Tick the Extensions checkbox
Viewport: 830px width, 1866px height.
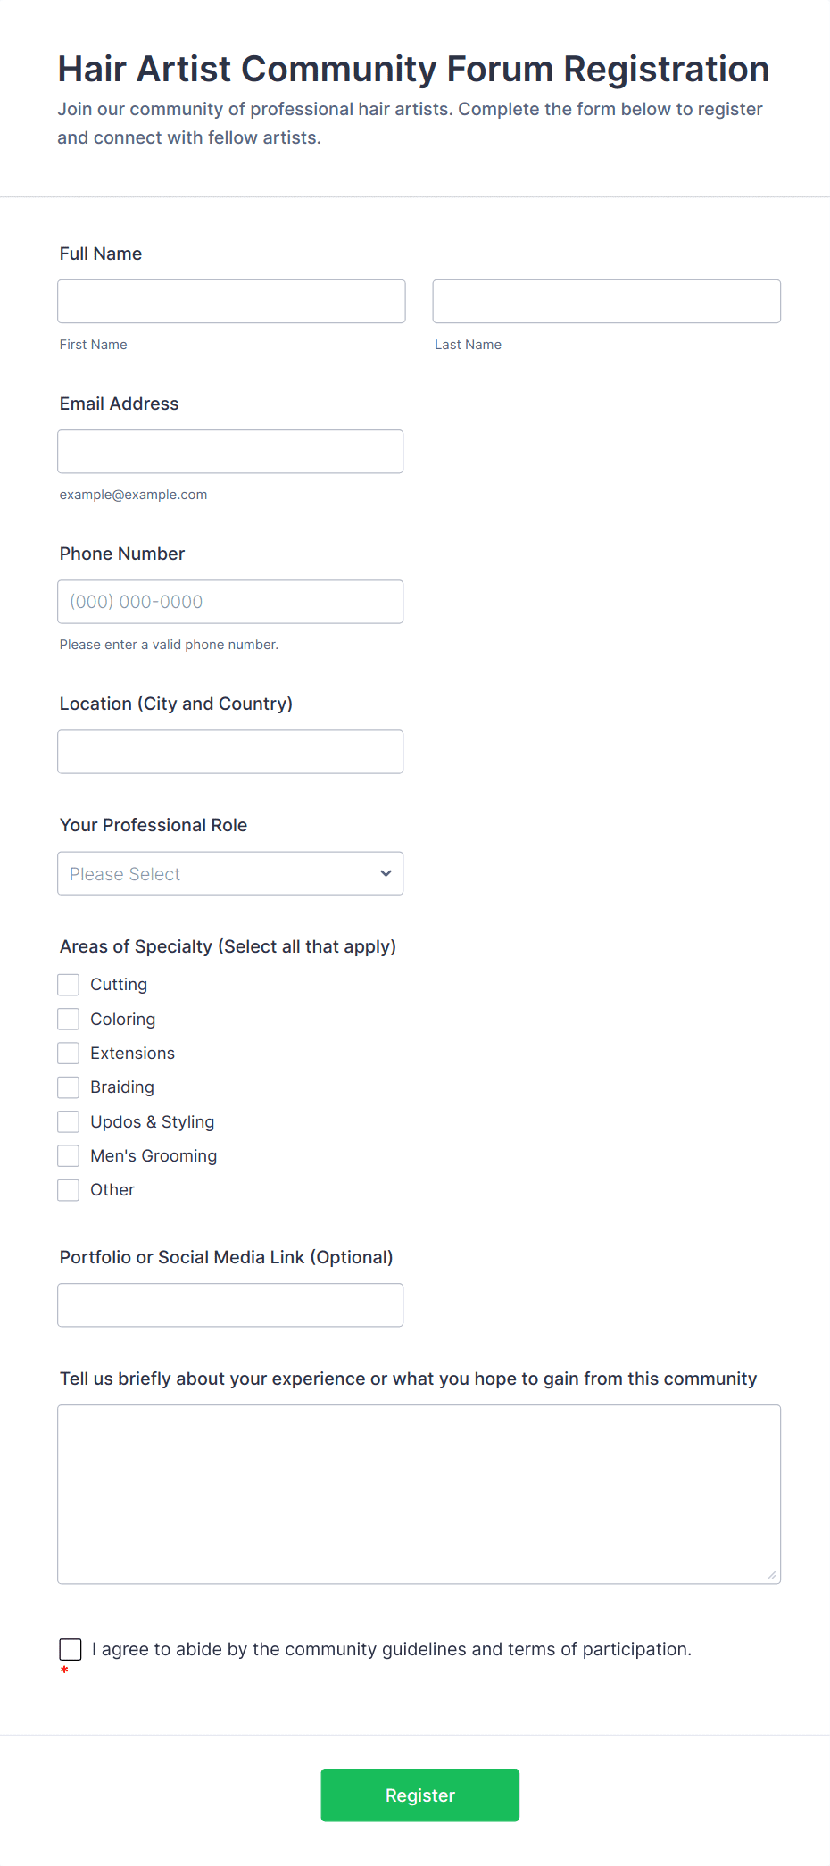click(x=69, y=1054)
